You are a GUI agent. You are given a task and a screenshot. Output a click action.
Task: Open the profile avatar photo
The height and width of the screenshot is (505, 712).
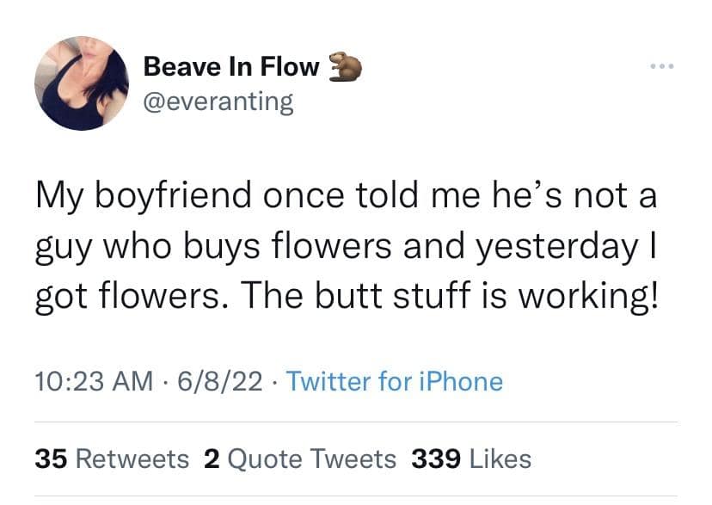pos(82,83)
